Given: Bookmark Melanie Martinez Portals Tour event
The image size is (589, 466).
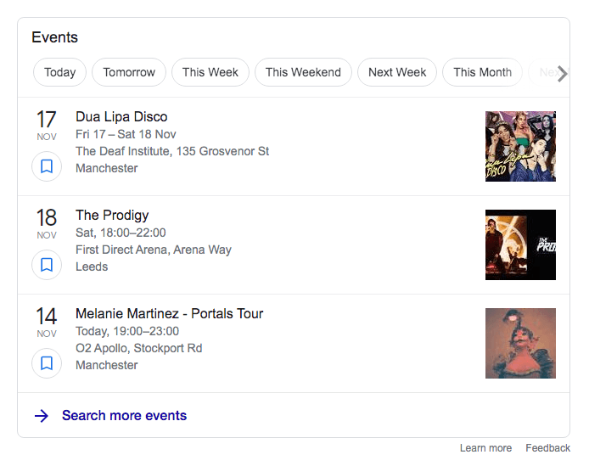Looking at the screenshot, I should click(47, 363).
